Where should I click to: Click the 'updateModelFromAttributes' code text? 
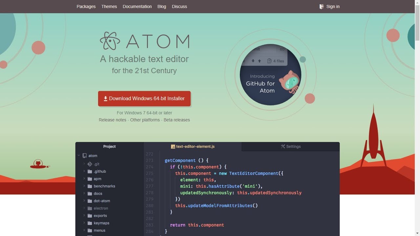coord(220,206)
